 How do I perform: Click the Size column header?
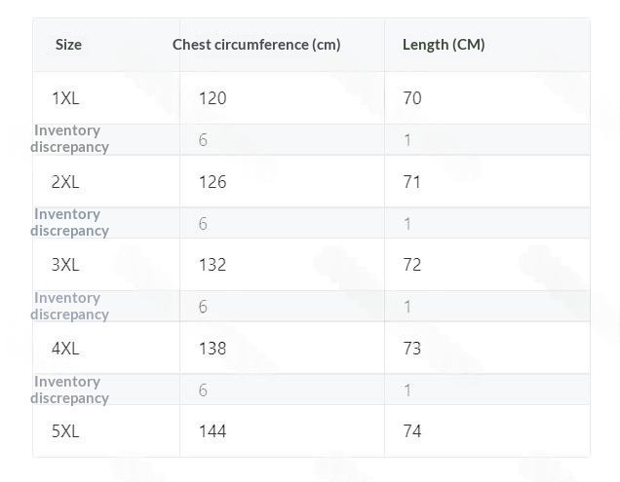coord(68,45)
